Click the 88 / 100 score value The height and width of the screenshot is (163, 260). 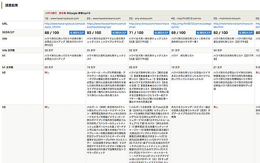click(x=52, y=32)
